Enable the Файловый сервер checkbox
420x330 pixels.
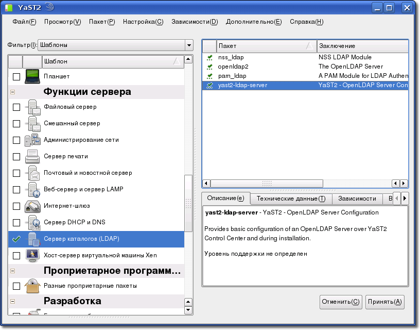pos(16,107)
